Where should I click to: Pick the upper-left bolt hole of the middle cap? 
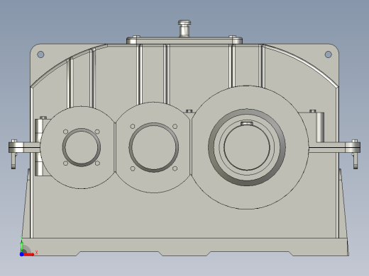pos(133,127)
